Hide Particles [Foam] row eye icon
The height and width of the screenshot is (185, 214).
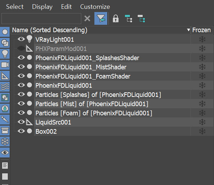[x=21, y=112]
